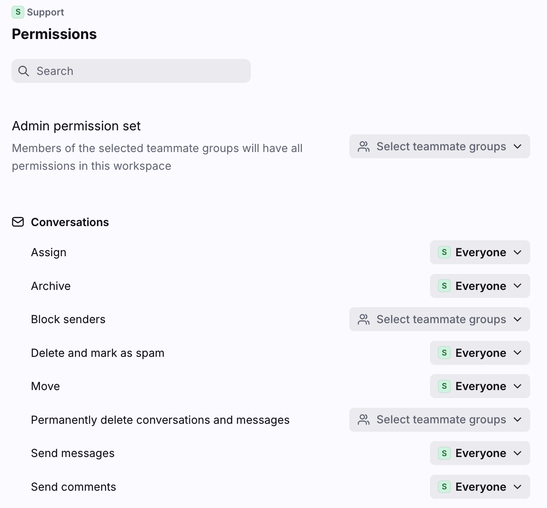
Task: Click the green Support workspace badge icon
Action: tap(18, 12)
